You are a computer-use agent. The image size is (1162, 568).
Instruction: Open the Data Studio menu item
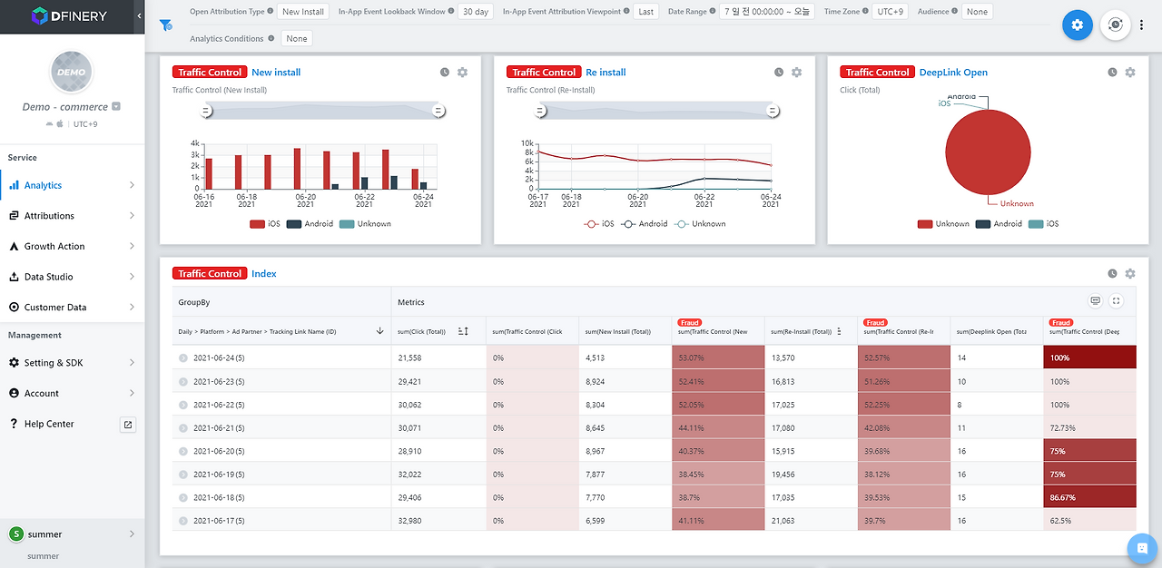click(x=73, y=277)
